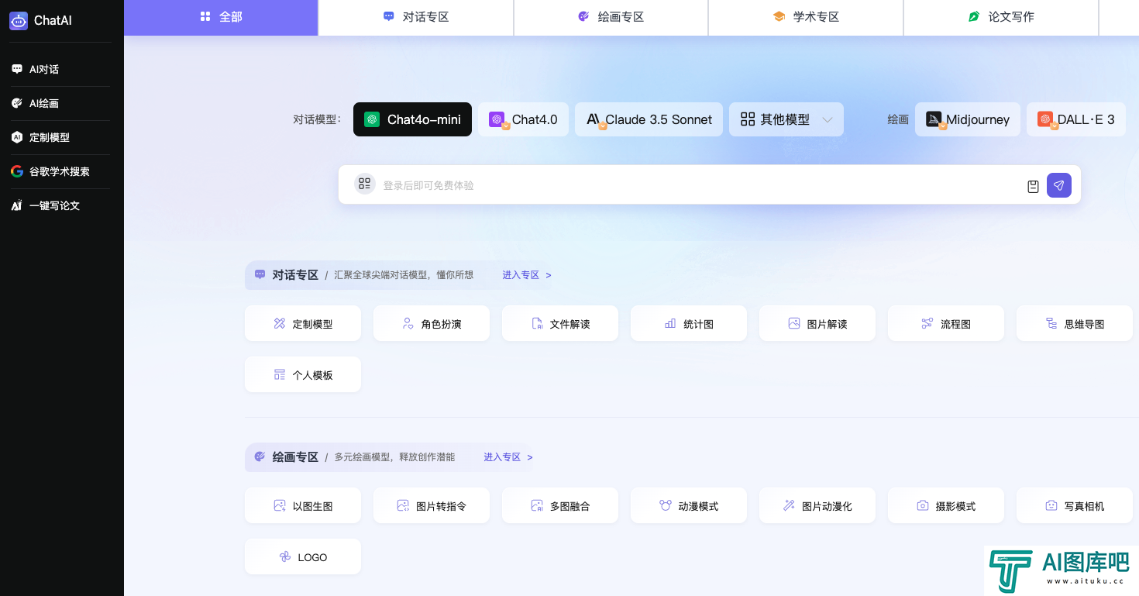Open the 图片转指令 card
The height and width of the screenshot is (596, 1139).
[432, 505]
